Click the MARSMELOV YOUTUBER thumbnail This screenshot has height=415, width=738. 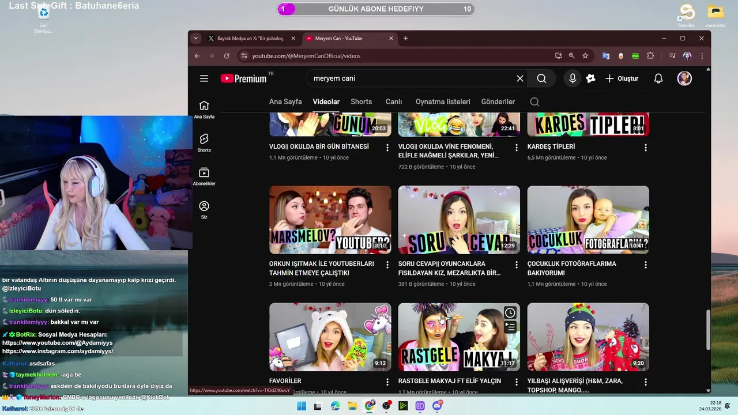click(330, 220)
